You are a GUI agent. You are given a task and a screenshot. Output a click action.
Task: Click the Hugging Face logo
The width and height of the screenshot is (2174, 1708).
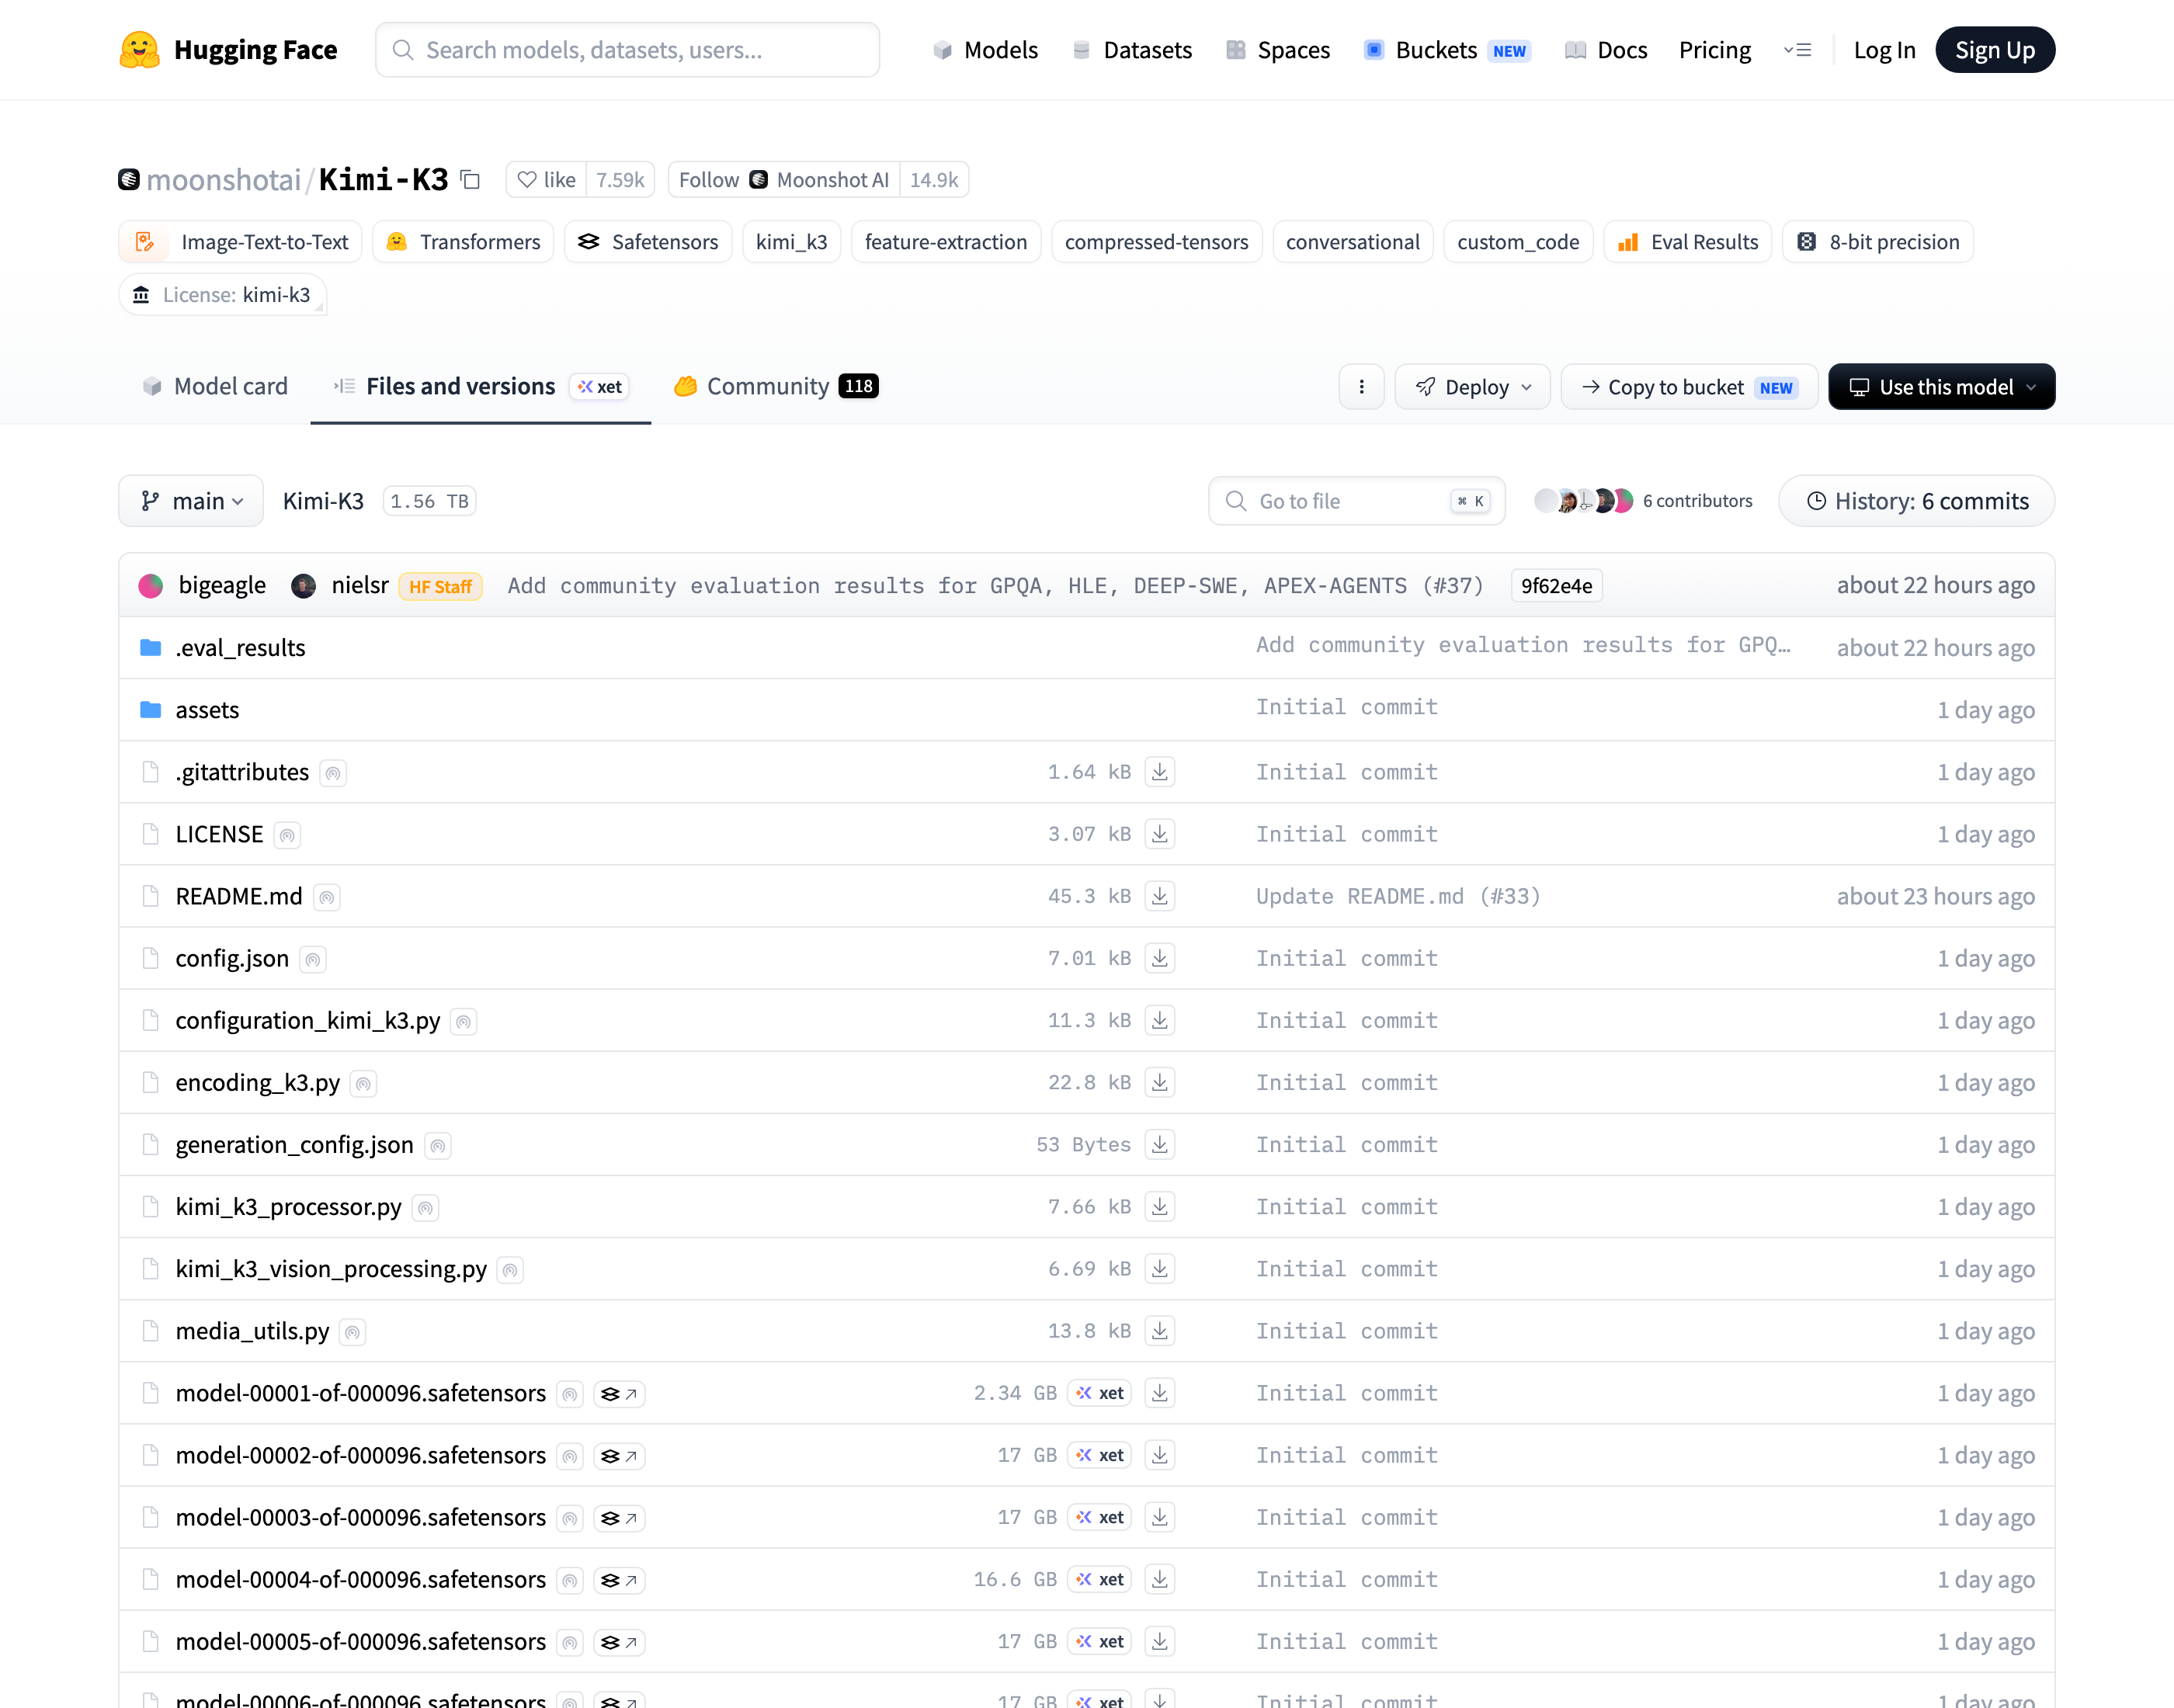point(228,50)
